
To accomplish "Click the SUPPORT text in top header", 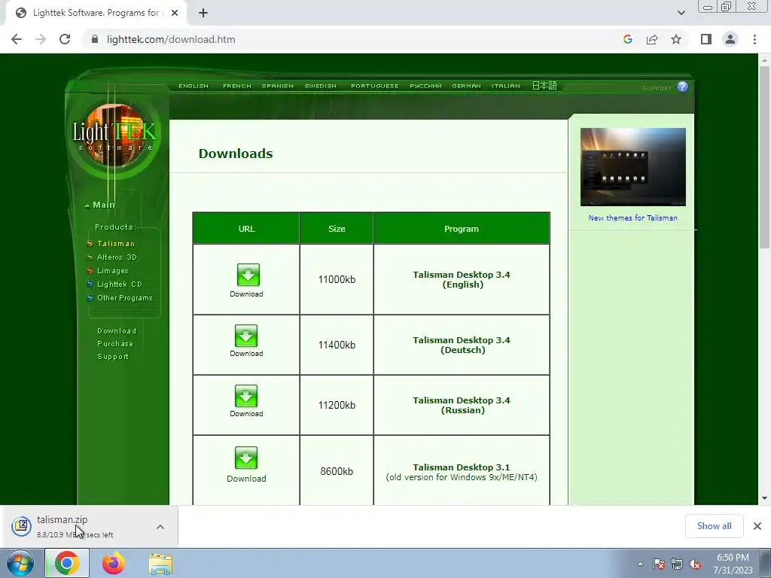I will tap(657, 89).
